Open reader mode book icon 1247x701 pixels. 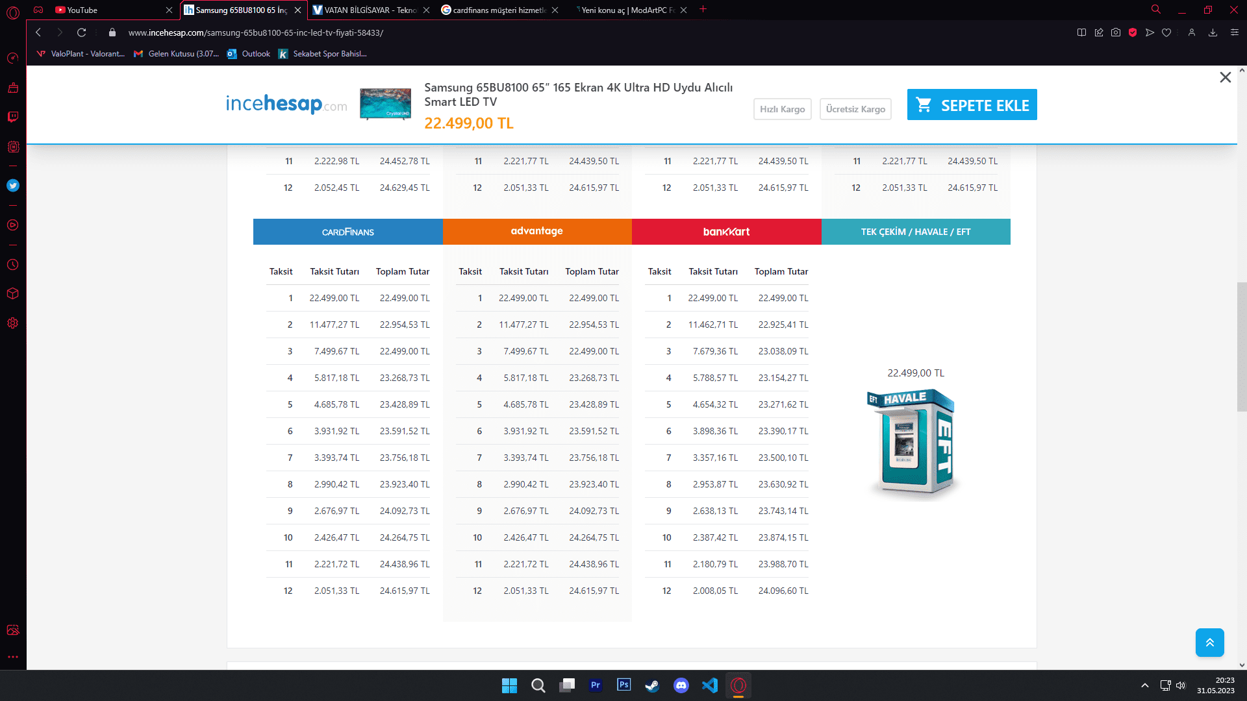tap(1081, 32)
